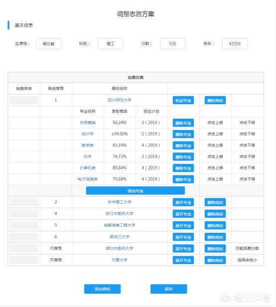
Task: Delete the 计算机类 major
Action: tap(183, 168)
